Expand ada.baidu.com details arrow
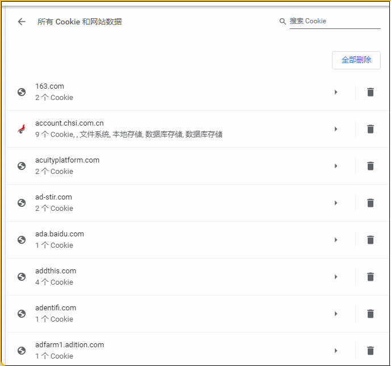 tap(336, 240)
